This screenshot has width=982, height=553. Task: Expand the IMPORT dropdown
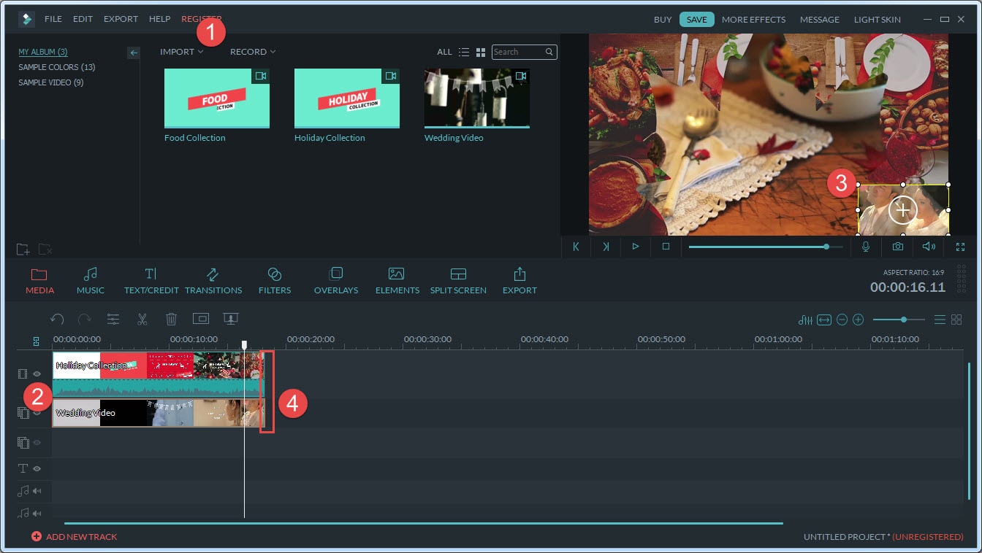[x=182, y=52]
